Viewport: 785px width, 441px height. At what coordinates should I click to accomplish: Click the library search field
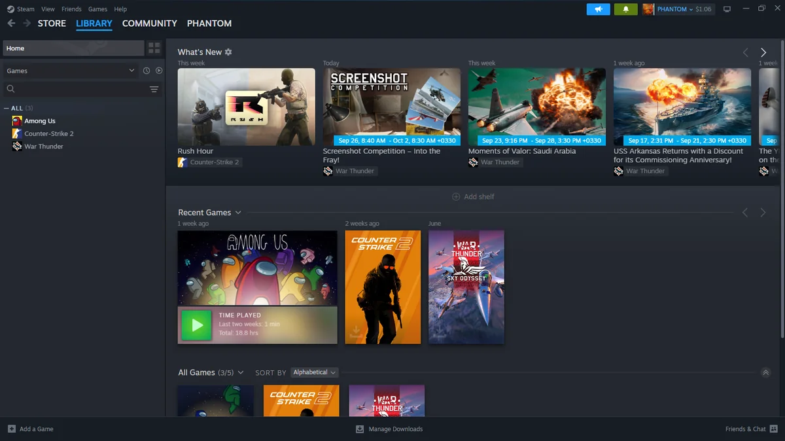(x=82, y=89)
